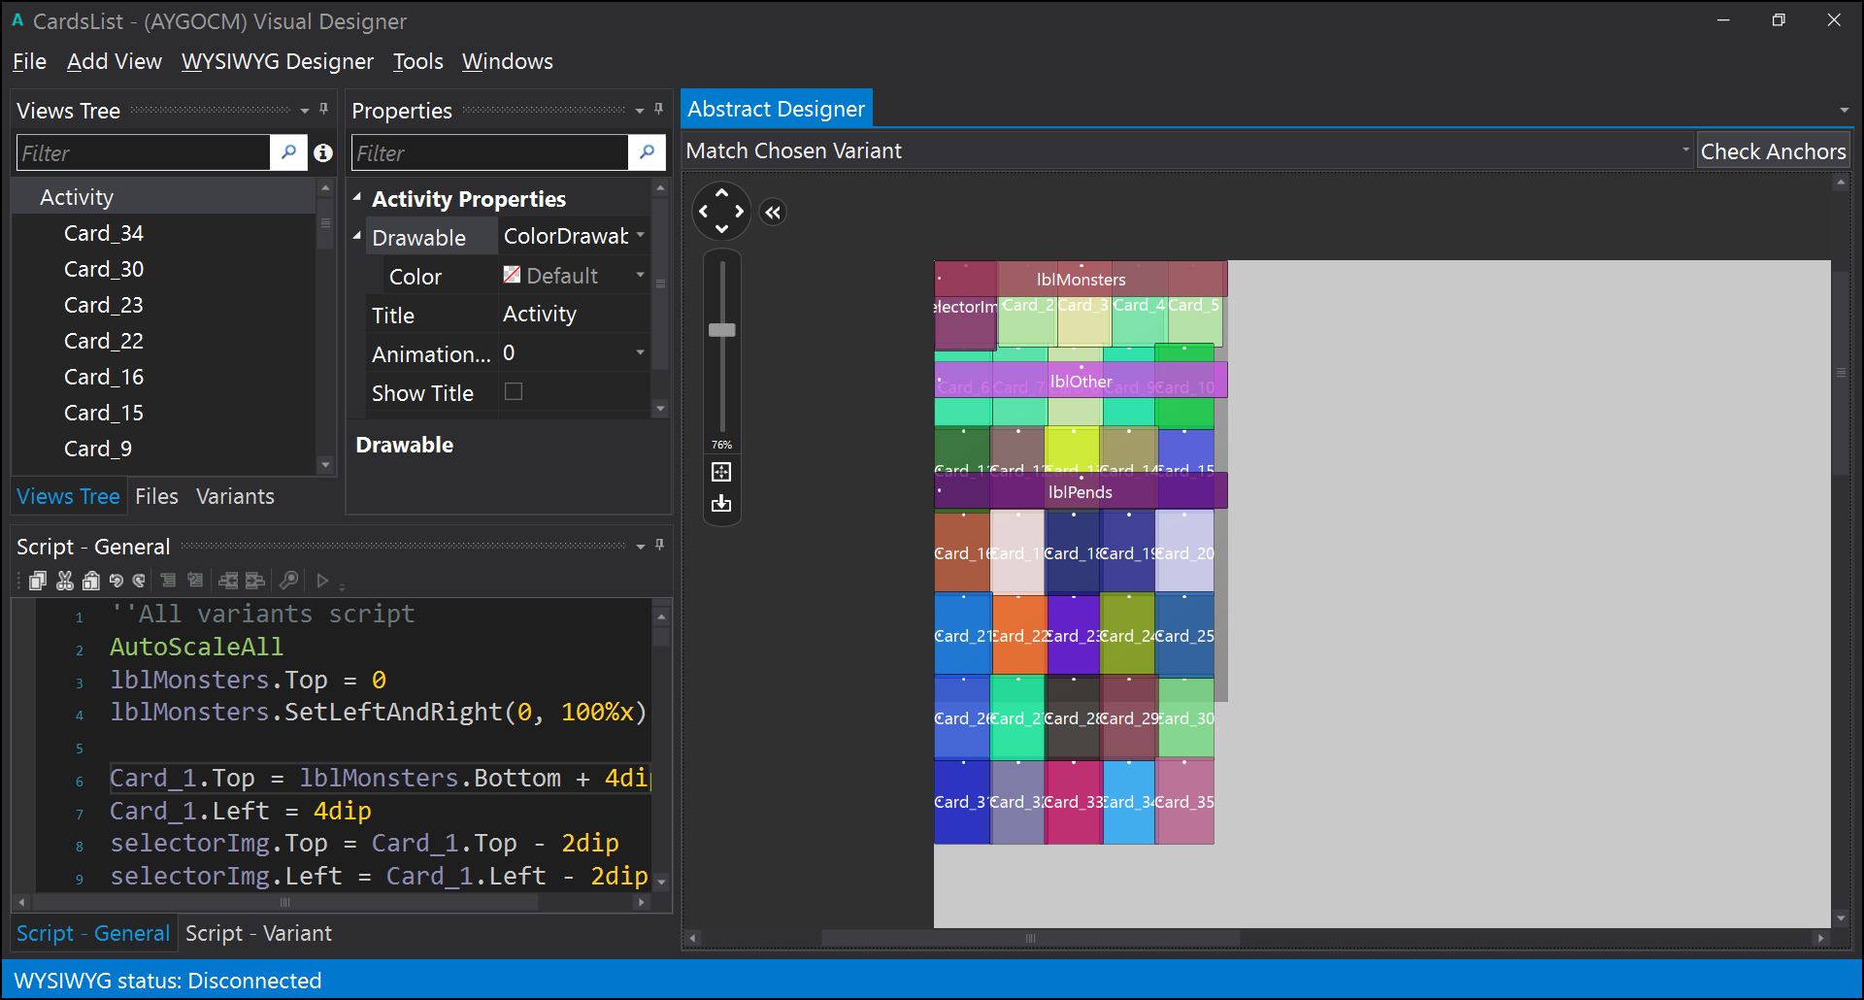1864x1000 pixels.
Task: Click the Paste icon in script toolbar
Action: [91, 581]
